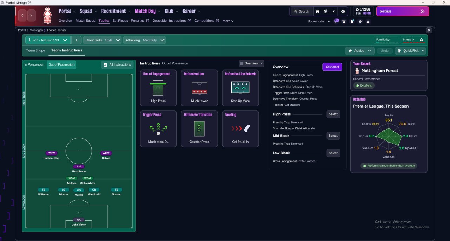Go back with the left arrow navigation button
Screen dimensions: 450x241
point(23,15)
